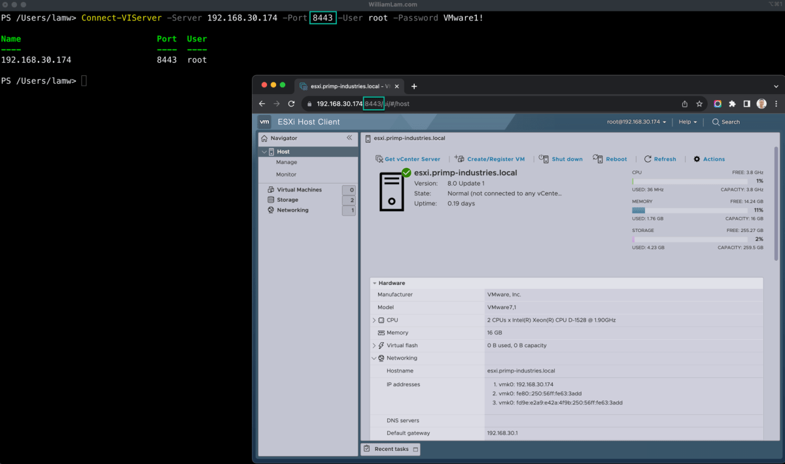Go back in the browser window

[262, 104]
